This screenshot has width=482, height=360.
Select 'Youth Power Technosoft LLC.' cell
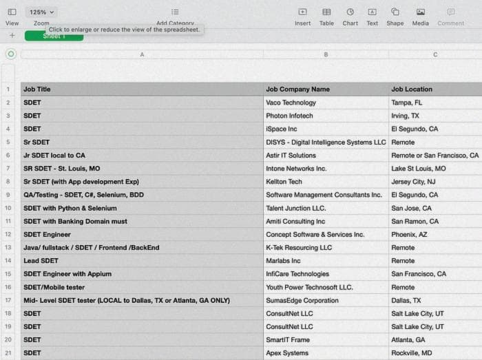click(326, 288)
